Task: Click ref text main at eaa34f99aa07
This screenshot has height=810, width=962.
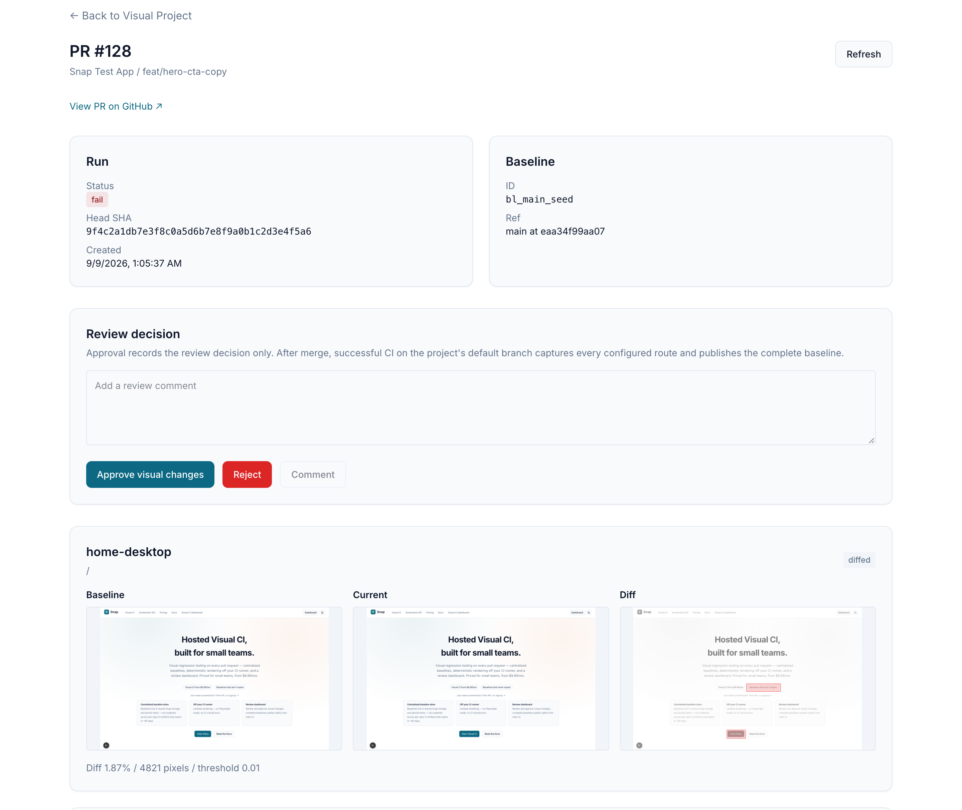Action: 555,232
